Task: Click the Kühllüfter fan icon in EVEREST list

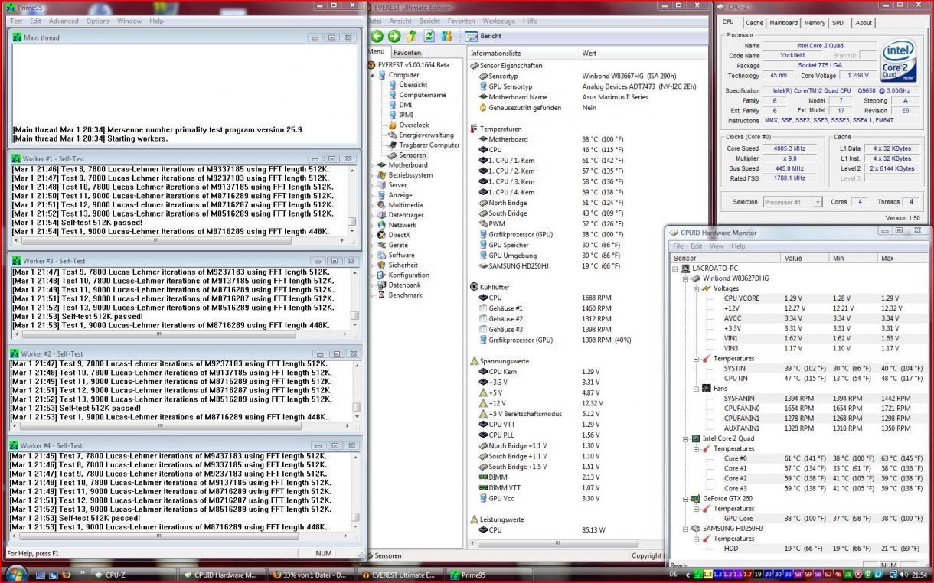Action: pyautogui.click(x=474, y=287)
